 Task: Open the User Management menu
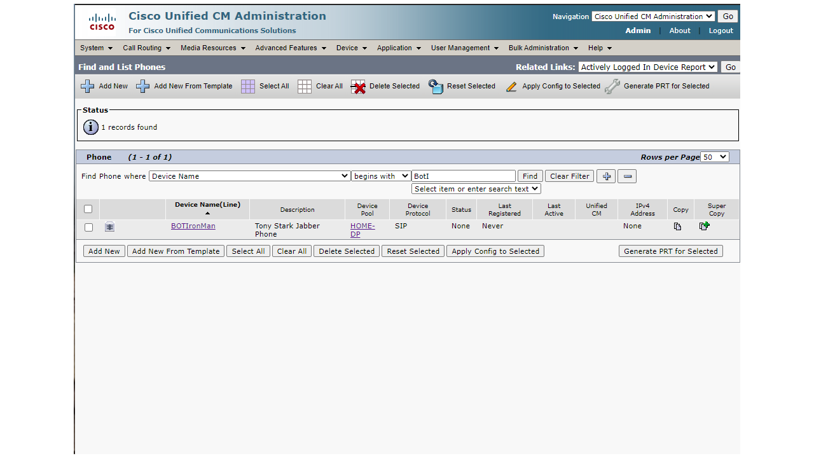pyautogui.click(x=465, y=48)
